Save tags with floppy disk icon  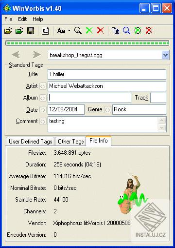(31, 31)
